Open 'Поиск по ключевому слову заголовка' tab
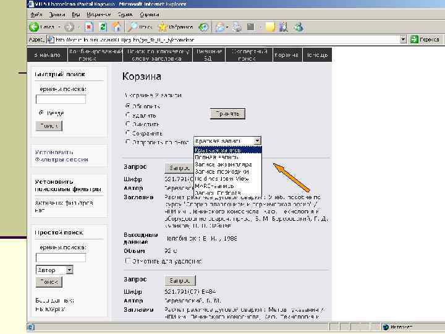 (158, 55)
